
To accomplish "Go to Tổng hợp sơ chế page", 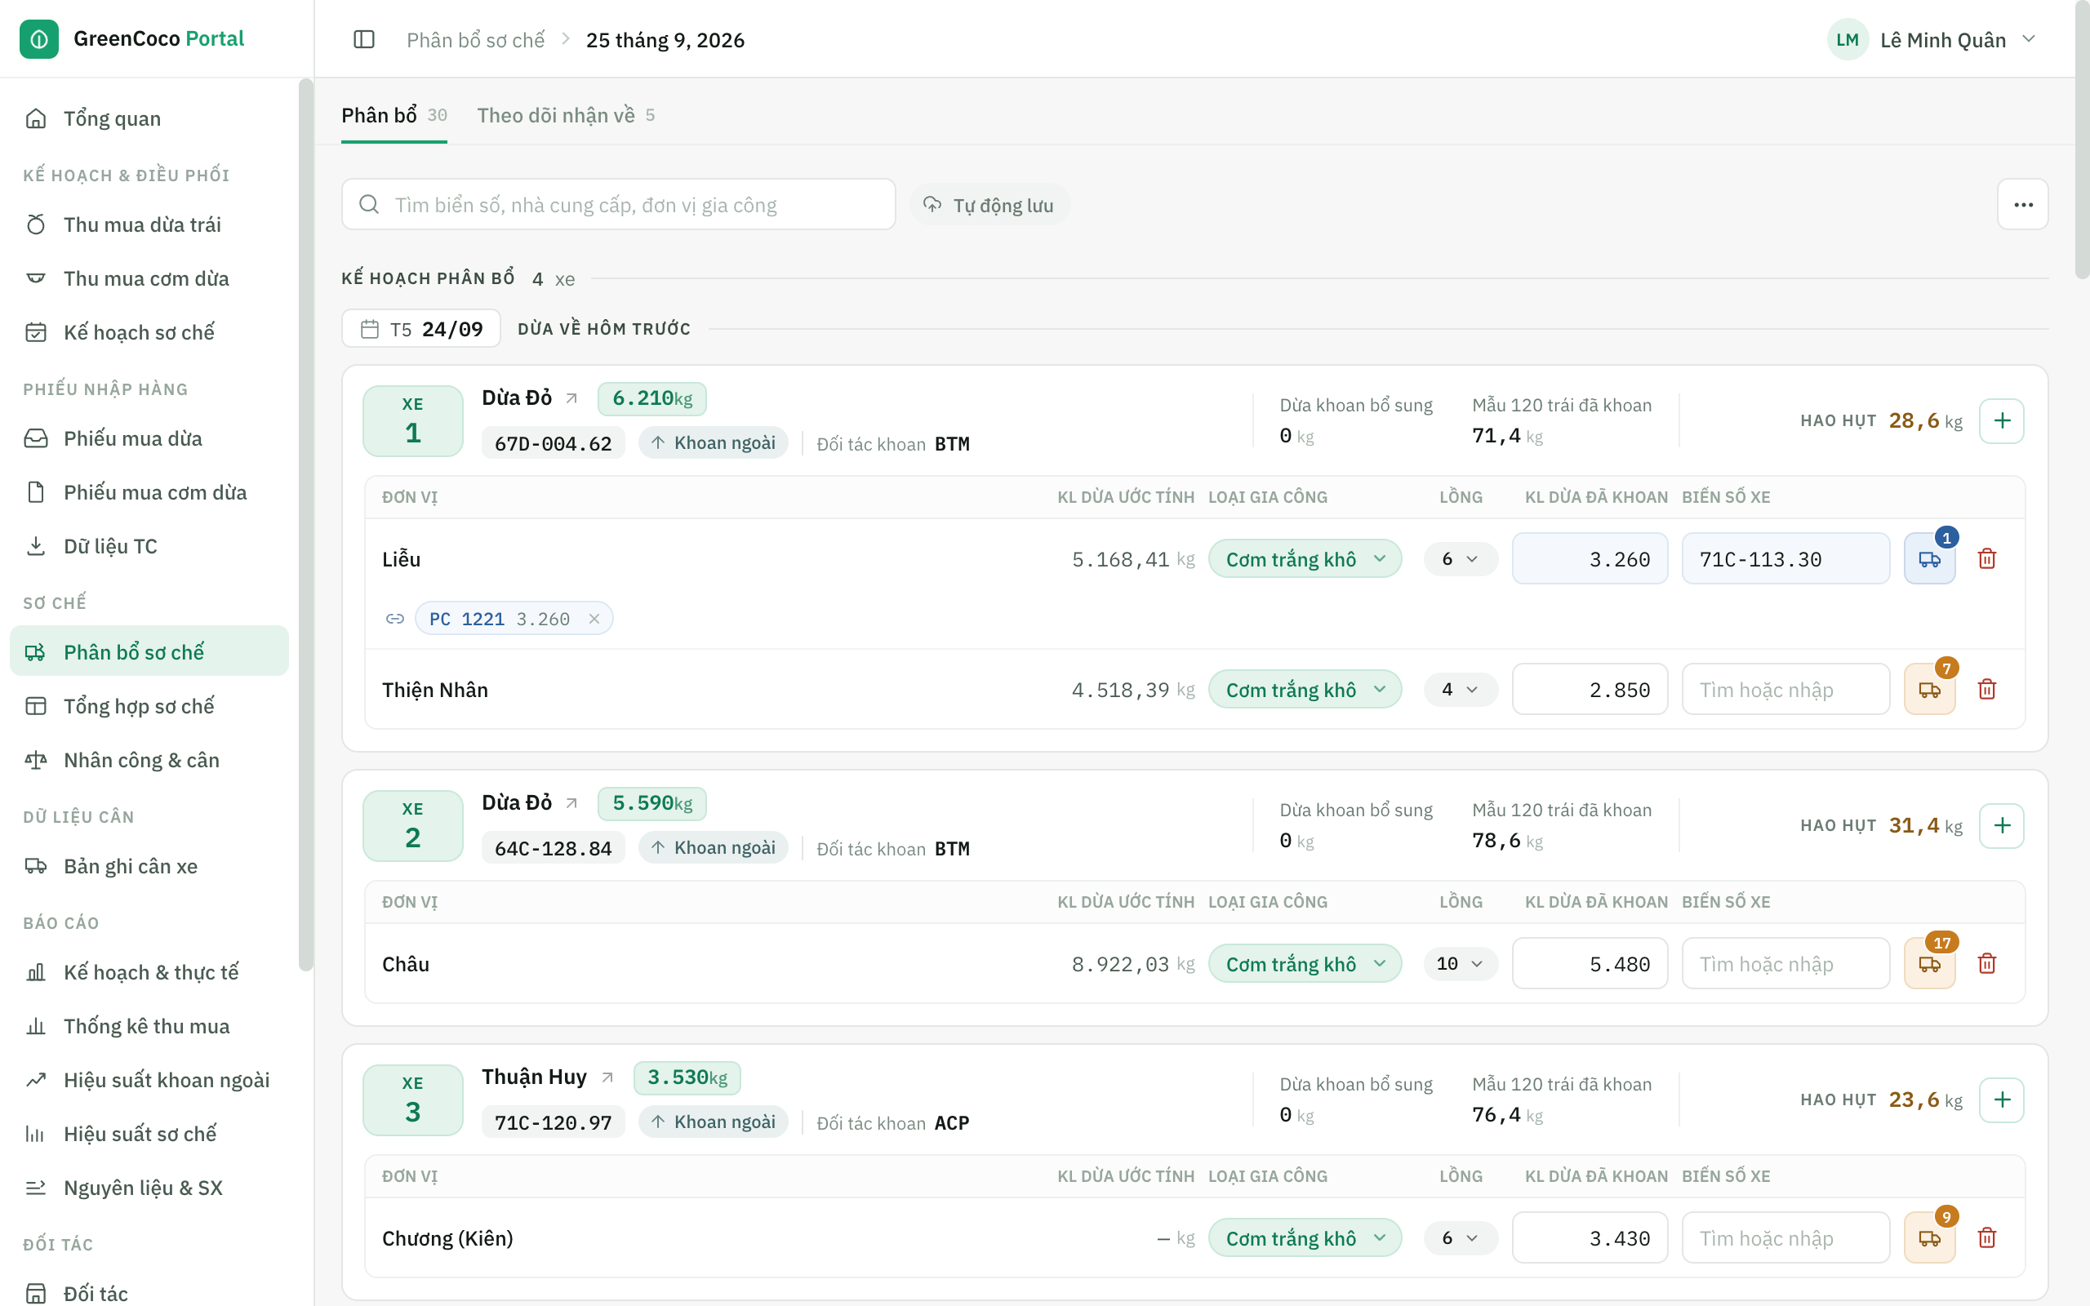I will (149, 706).
